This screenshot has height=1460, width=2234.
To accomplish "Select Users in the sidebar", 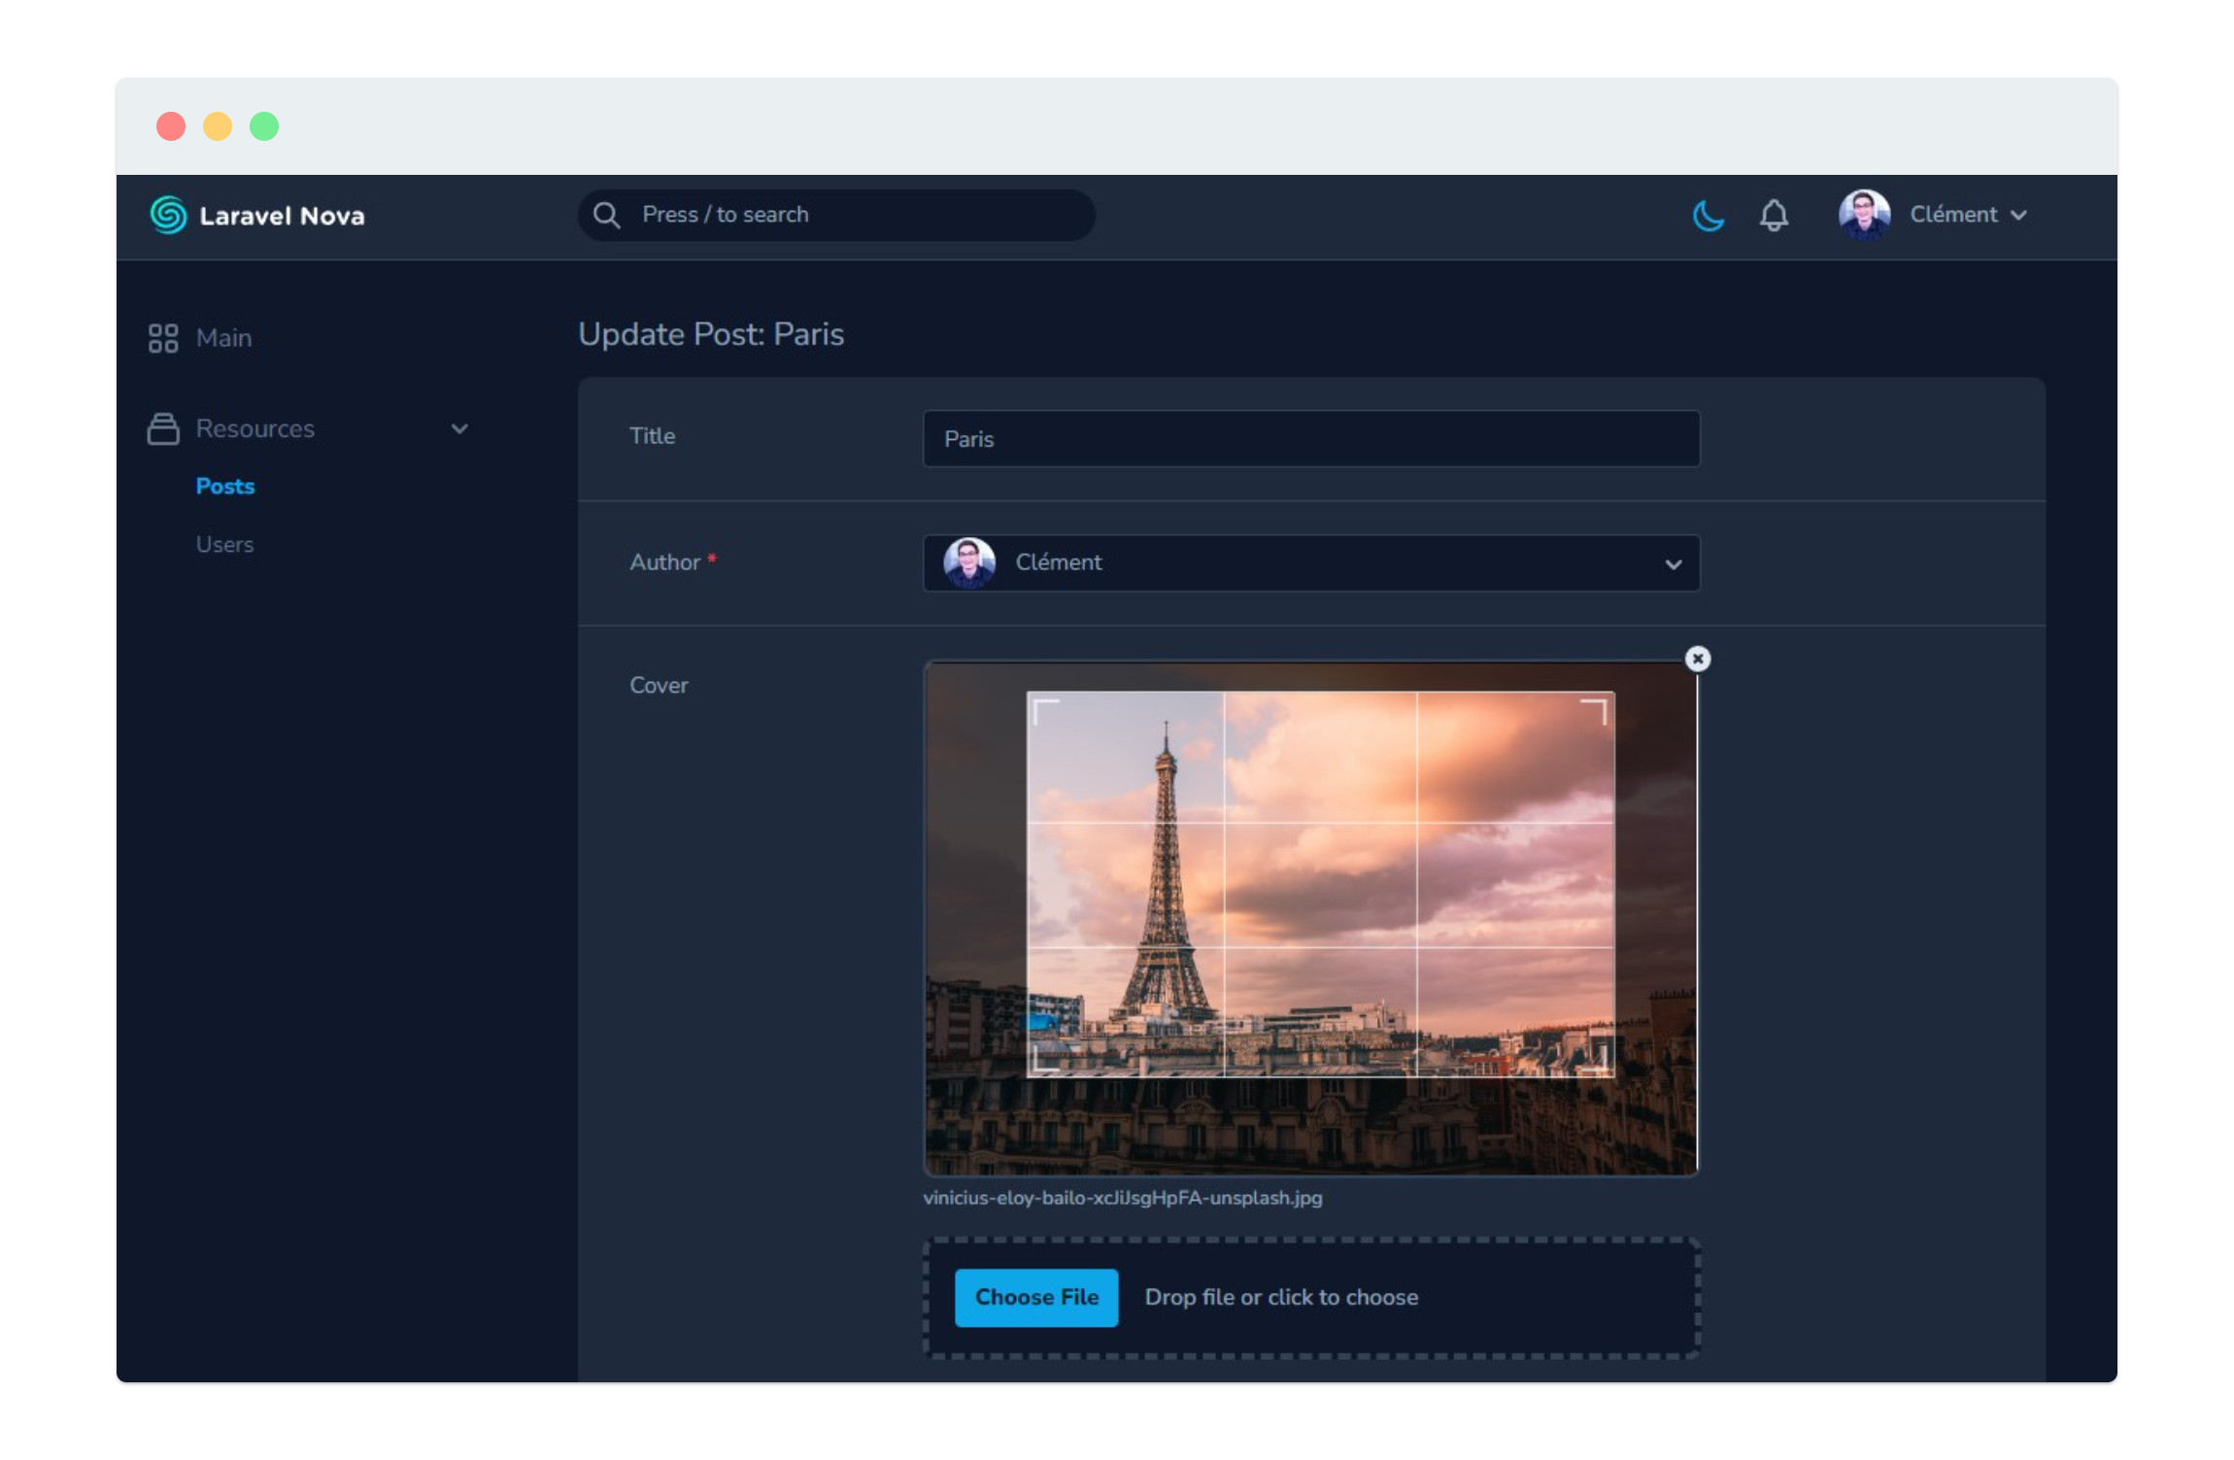I will (224, 544).
